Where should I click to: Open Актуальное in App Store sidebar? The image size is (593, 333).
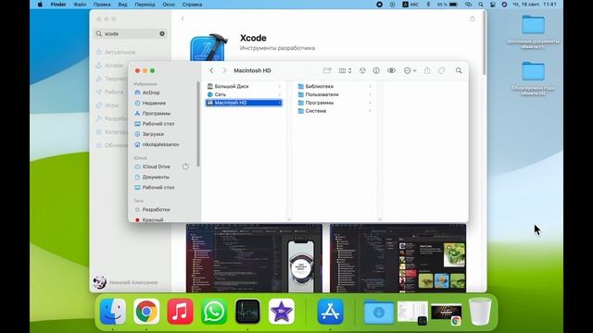pos(116,52)
